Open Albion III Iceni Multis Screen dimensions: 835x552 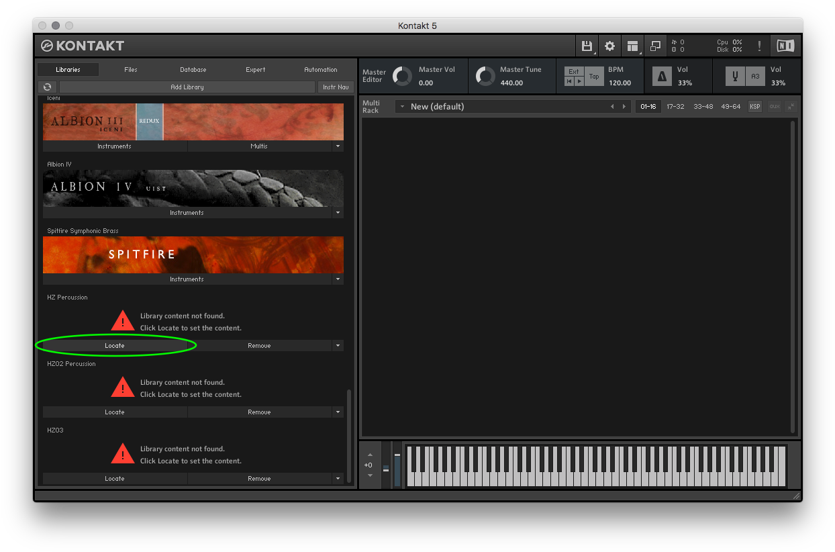tap(259, 146)
